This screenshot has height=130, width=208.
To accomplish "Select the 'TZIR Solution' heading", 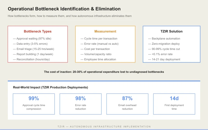I will 172,31.
